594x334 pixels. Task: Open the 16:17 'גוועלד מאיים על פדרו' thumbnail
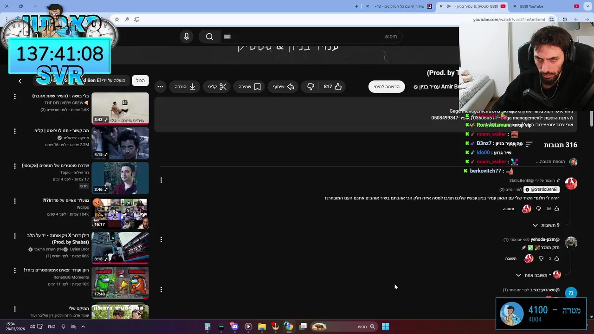pos(120,213)
